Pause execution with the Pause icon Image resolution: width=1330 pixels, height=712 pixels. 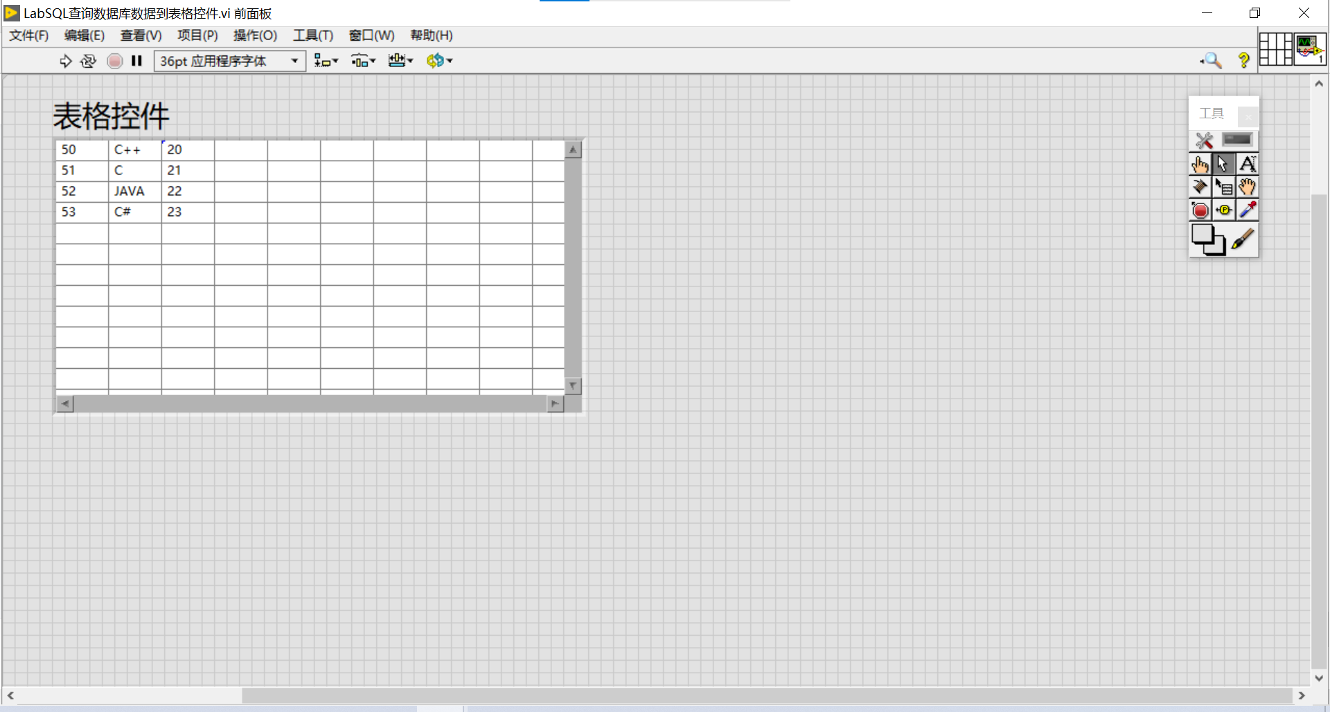136,61
